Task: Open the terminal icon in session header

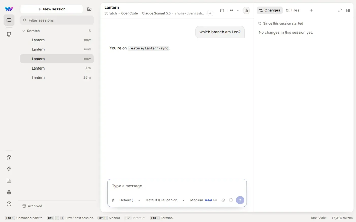Action: pos(222,11)
